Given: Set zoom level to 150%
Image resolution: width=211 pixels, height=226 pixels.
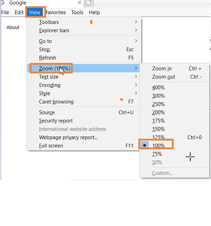Looking at the screenshot, I should pyautogui.click(x=158, y=129).
